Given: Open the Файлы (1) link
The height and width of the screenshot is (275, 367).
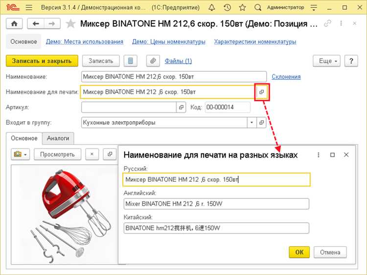Looking at the screenshot, I should pos(178,61).
